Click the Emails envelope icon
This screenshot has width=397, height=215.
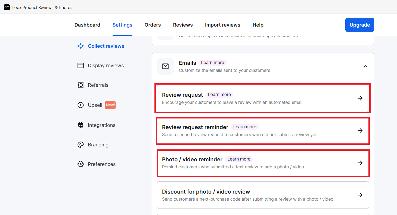(x=165, y=66)
